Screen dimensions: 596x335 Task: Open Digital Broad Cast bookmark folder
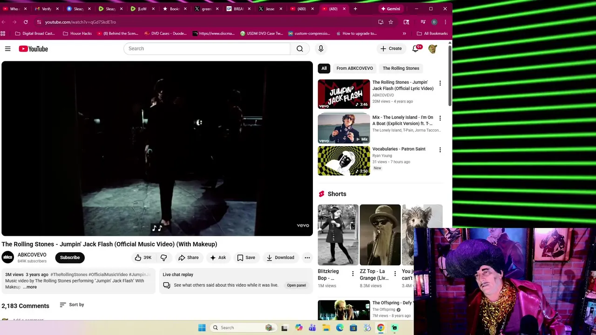pos(35,33)
